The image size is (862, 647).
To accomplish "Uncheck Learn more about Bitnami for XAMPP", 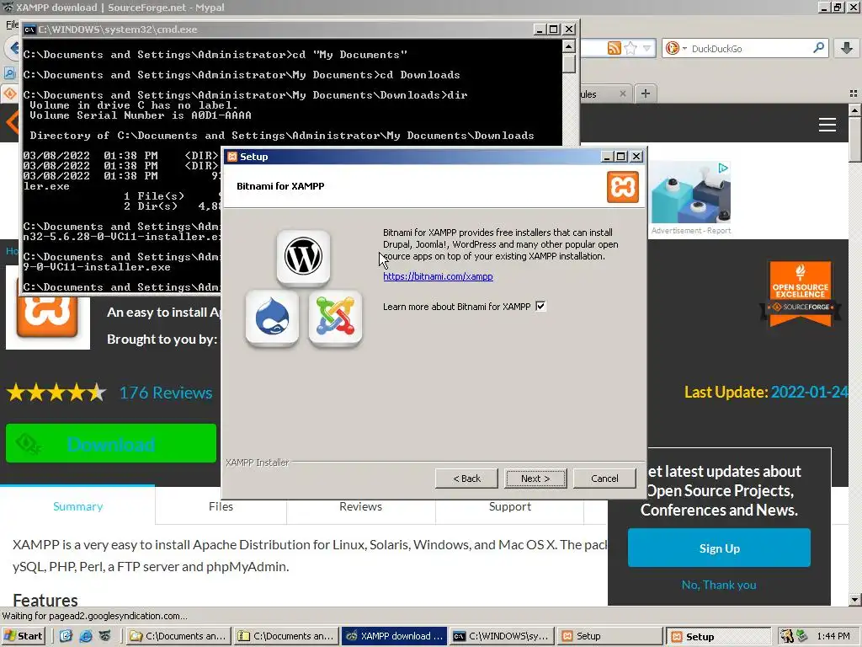I will point(540,307).
